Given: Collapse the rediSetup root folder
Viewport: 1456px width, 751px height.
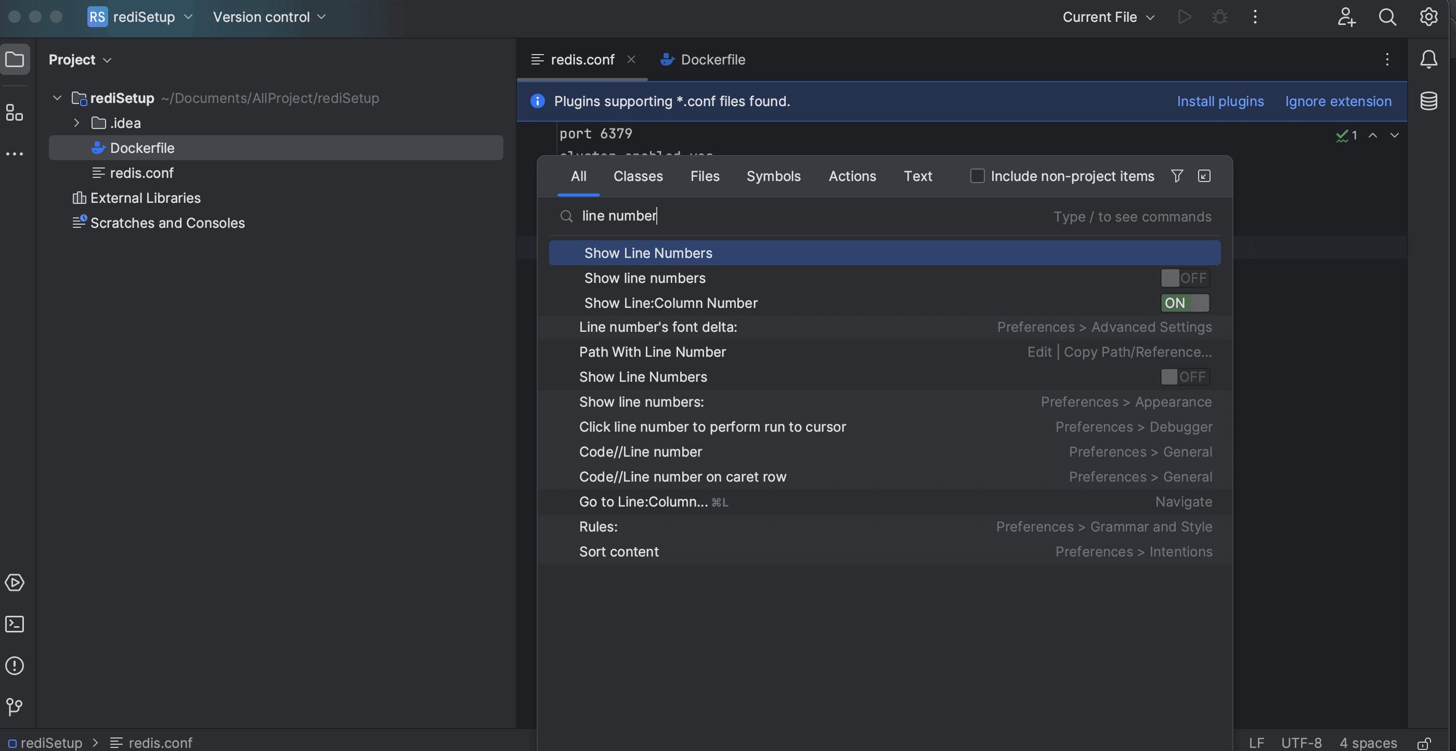Looking at the screenshot, I should pos(57,98).
